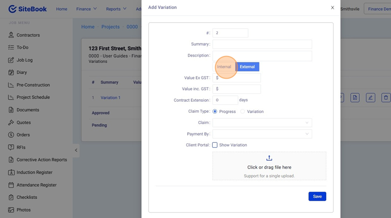Screen dimensions: 391x218
Task: Select the Variation claim type radio button
Action: coord(243,111)
